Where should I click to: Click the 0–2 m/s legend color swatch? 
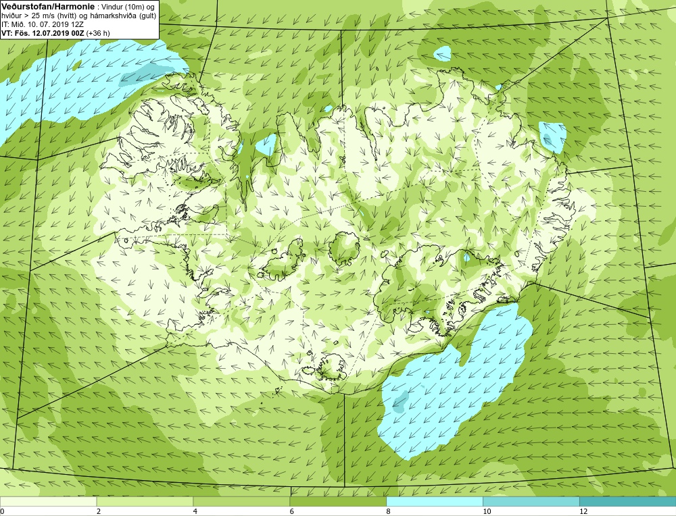48,501
